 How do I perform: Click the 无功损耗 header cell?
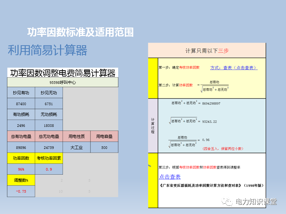[x=49, y=114]
